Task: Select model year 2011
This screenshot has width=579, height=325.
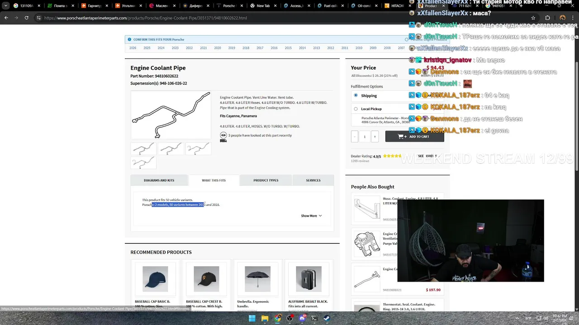Action: [x=345, y=48]
